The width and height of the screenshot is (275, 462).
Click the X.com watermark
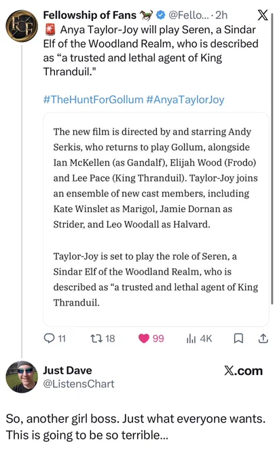point(243,371)
